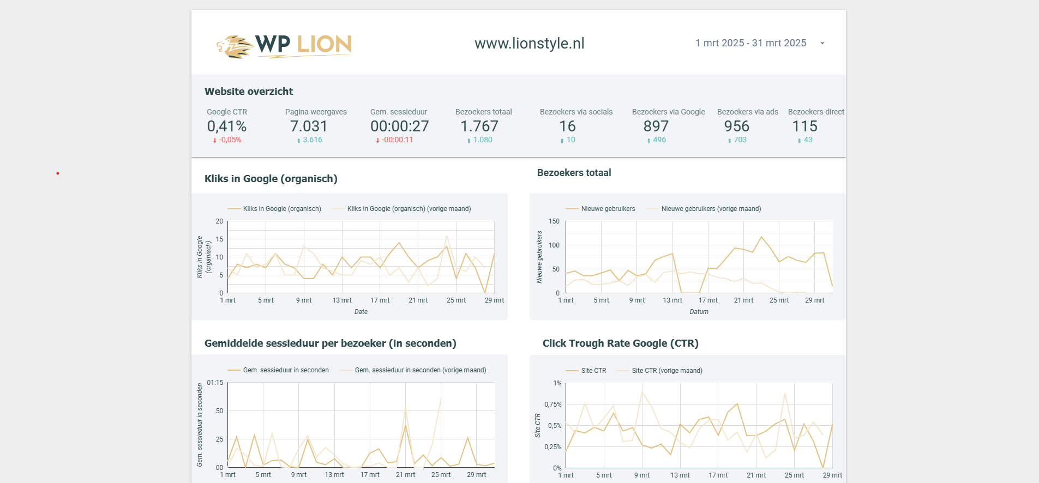Click the red down arrow under Gem. sessieduur

(377, 141)
